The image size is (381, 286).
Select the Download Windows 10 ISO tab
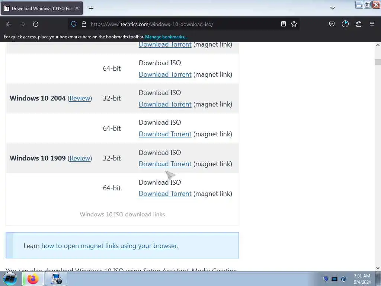click(42, 8)
